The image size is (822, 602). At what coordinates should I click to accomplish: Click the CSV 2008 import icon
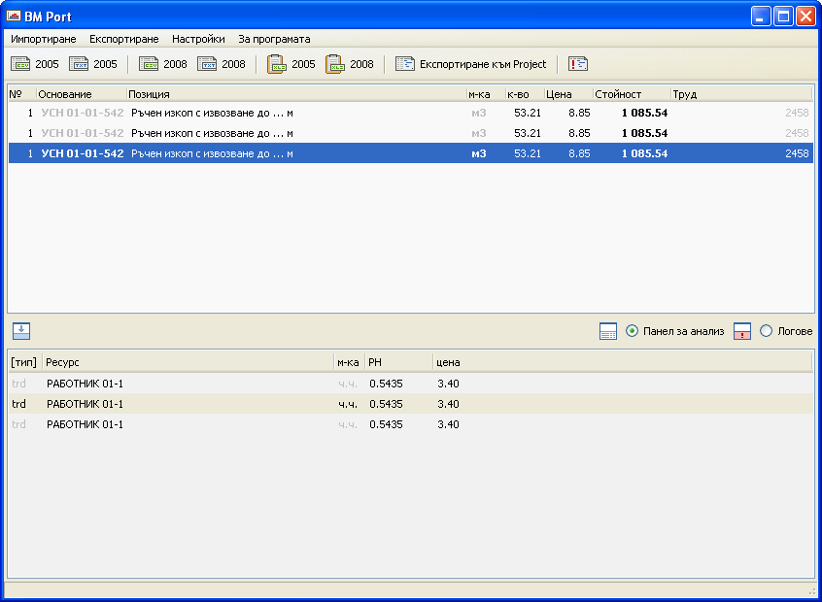pos(150,64)
